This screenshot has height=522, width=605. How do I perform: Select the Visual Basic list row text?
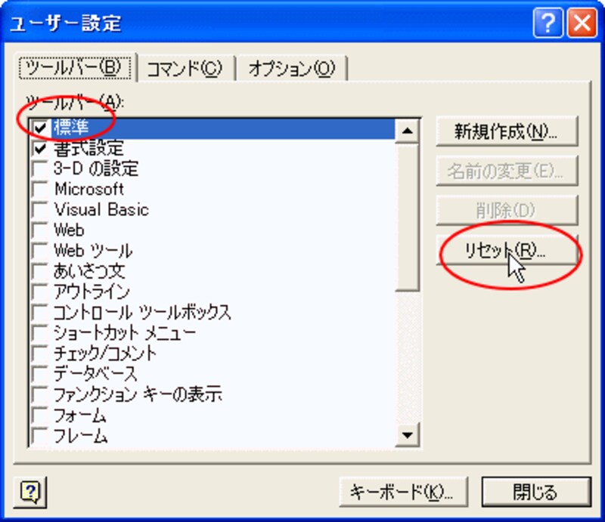101,210
